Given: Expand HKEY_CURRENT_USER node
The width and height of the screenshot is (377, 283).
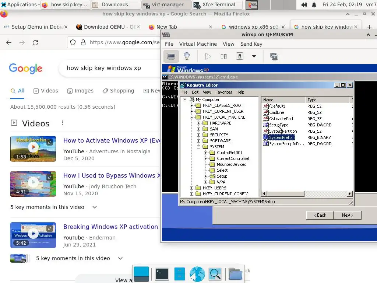Looking at the screenshot, I should pyautogui.click(x=191, y=111).
